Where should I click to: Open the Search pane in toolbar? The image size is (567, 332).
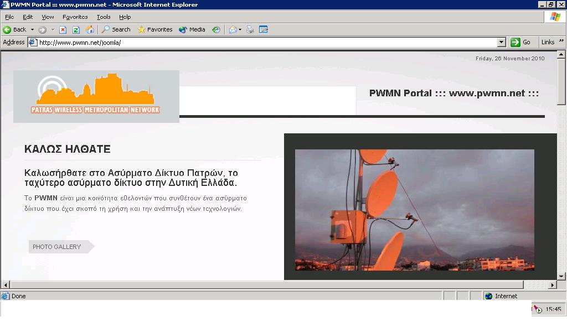pos(116,29)
